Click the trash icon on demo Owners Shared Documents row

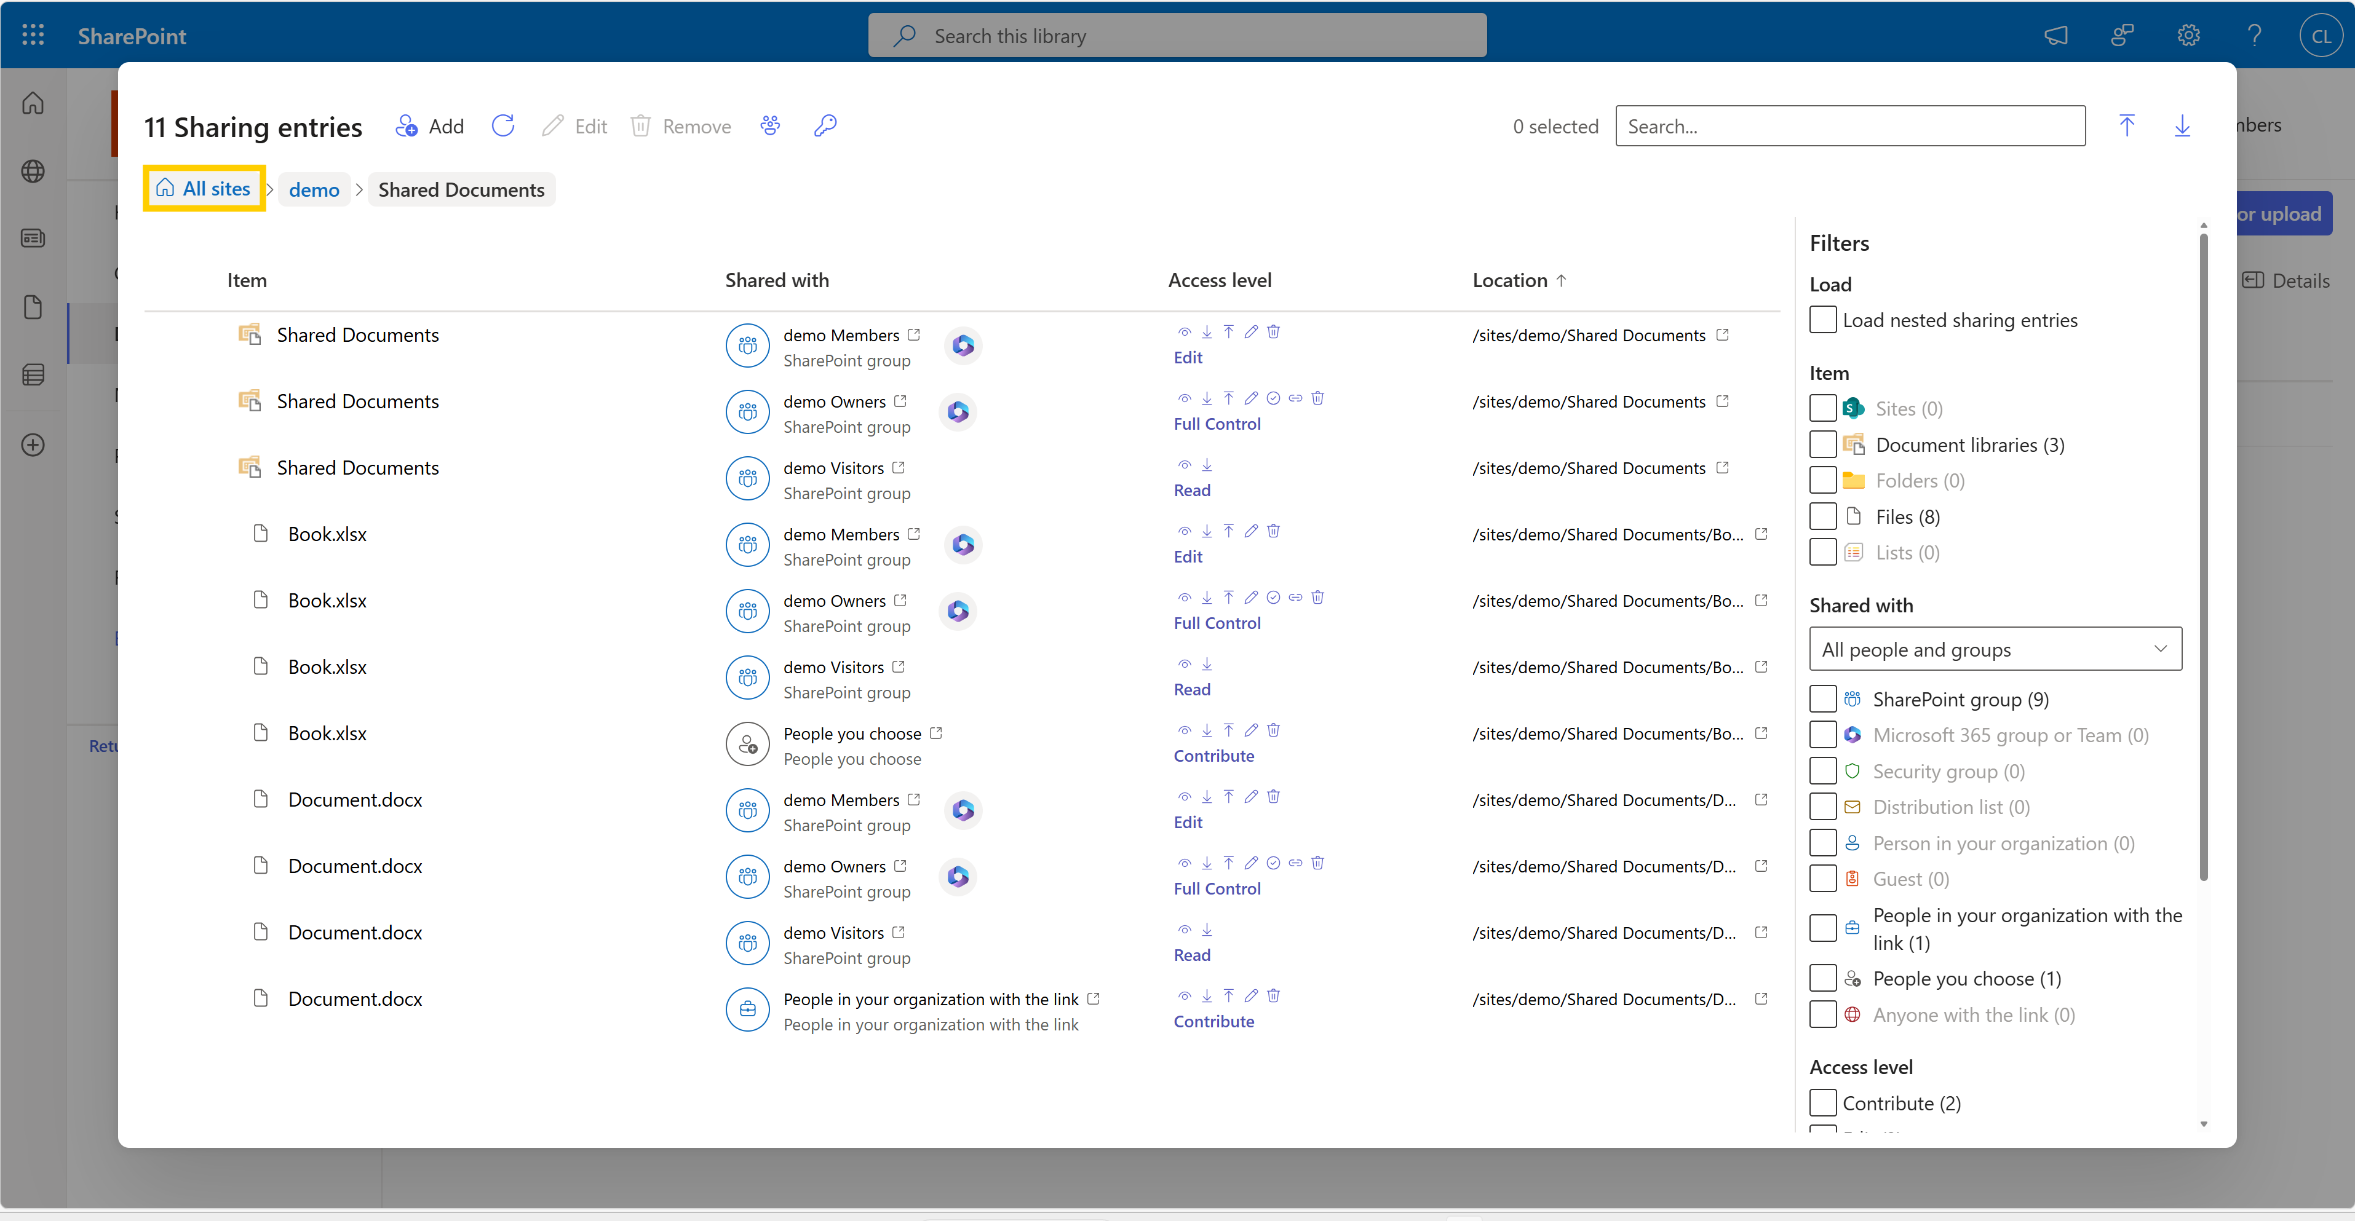coord(1317,398)
